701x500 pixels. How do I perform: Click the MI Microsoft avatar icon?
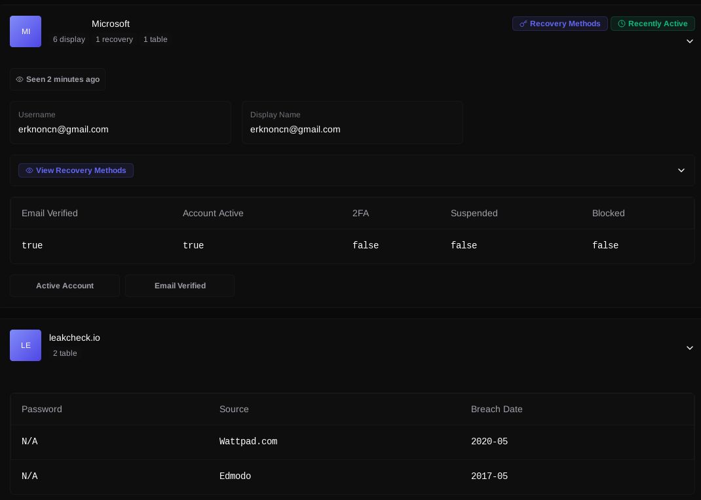(x=26, y=31)
